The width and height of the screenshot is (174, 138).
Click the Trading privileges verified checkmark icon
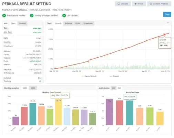click(x=32, y=16)
